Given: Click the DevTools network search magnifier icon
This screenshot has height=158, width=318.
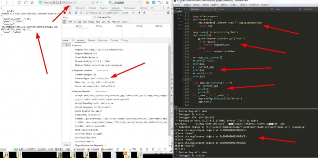Looking at the screenshot, I should point(81,13).
